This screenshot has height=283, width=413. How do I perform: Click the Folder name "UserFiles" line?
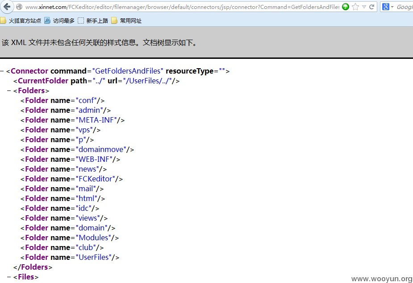(x=70, y=257)
